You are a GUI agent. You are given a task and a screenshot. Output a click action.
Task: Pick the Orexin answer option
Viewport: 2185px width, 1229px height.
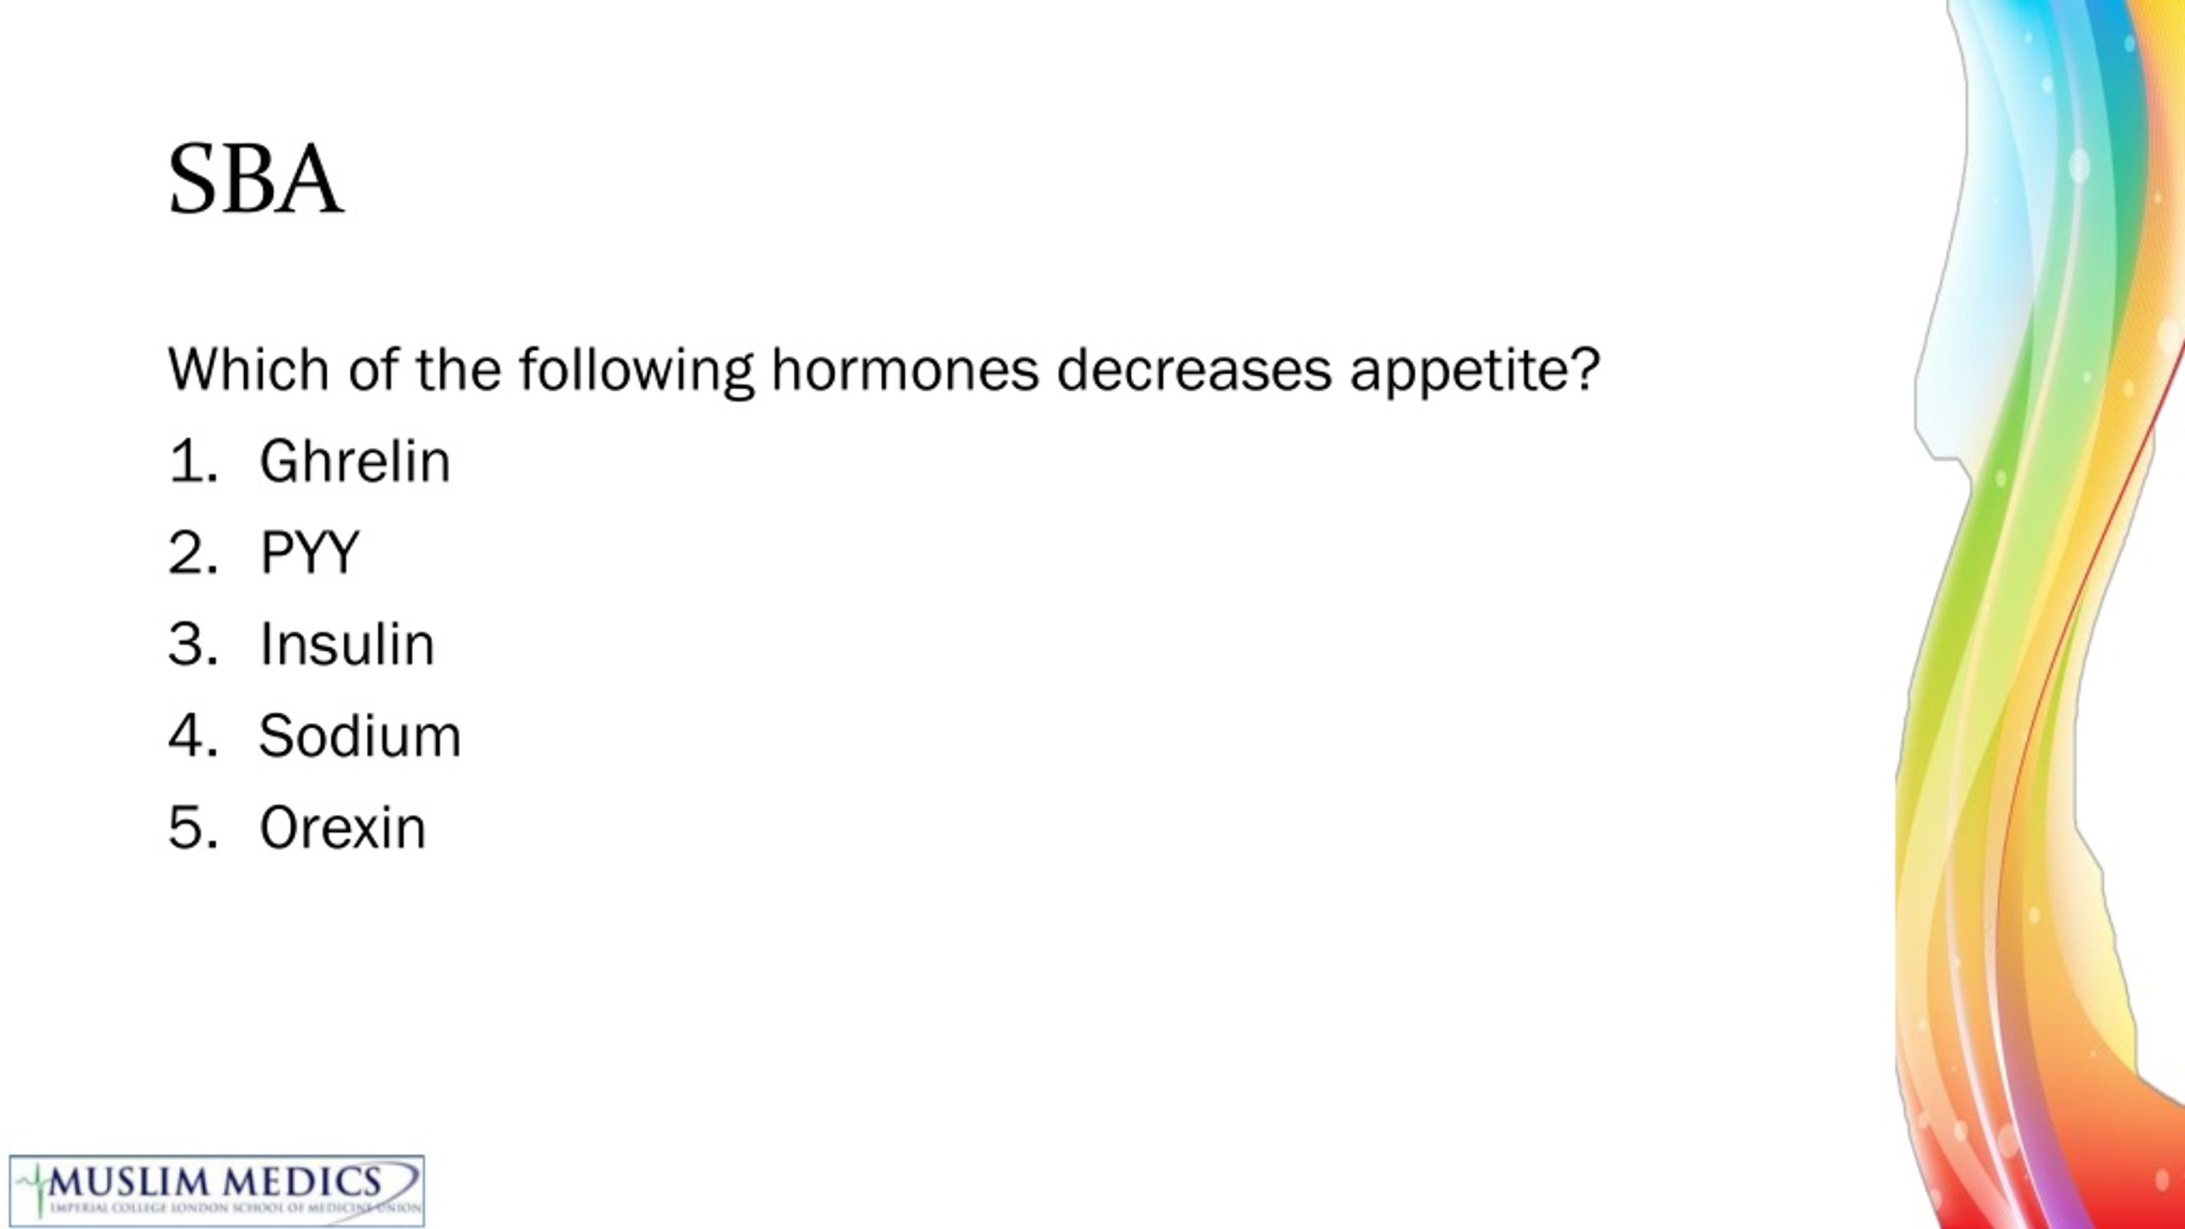[342, 828]
